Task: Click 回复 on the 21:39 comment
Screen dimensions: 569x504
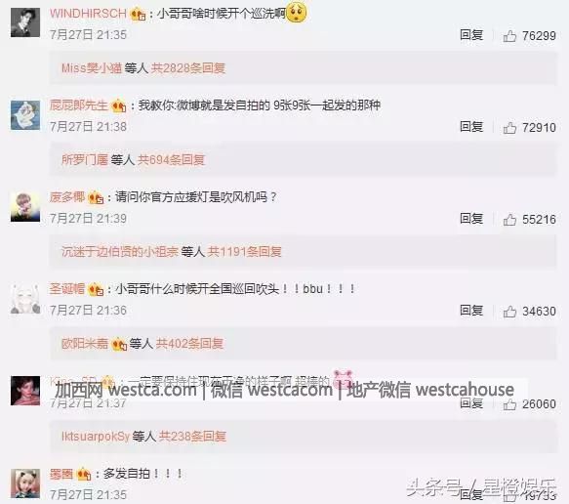Action: tap(471, 219)
